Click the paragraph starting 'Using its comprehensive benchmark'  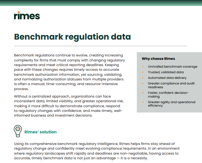[x=97, y=151]
